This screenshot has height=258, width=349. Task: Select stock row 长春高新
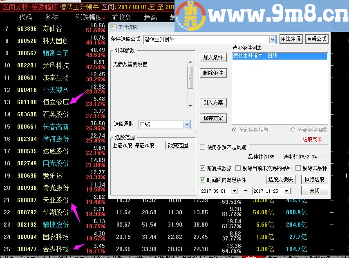pos(56,127)
